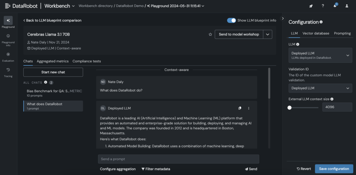Go back to LLM blueprint comparison
This screenshot has width=356, height=175.
[x=52, y=21]
